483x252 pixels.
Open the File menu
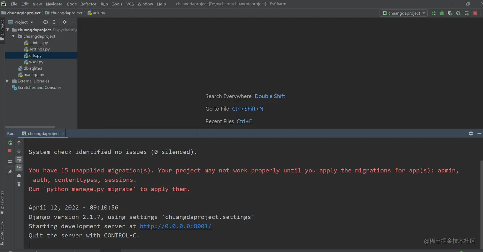pos(14,4)
